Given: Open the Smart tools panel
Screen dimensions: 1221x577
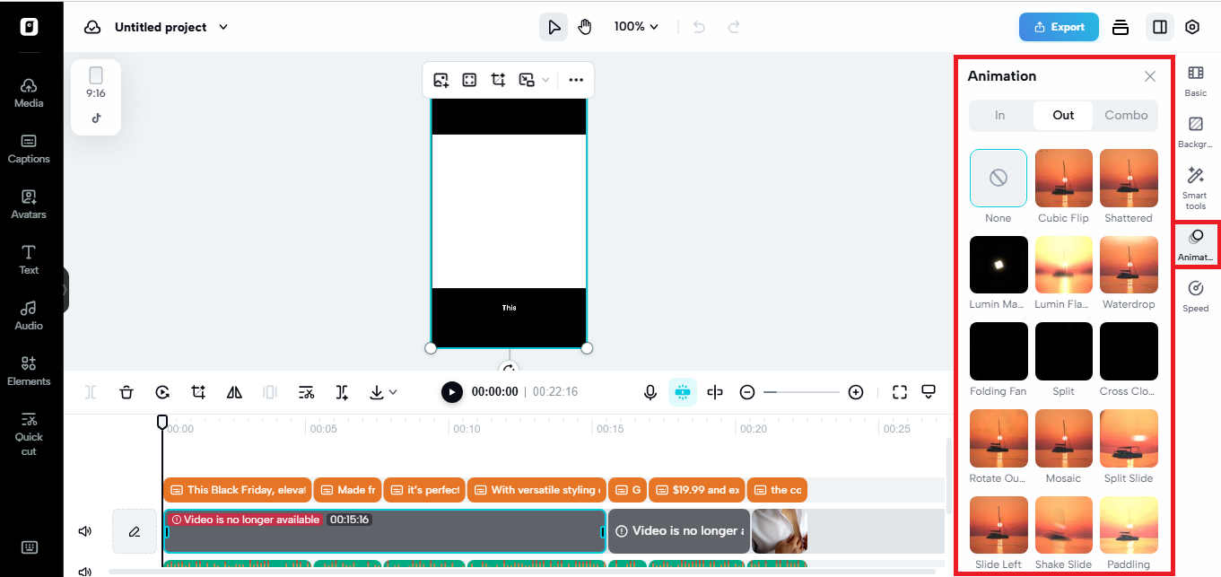Looking at the screenshot, I should click(x=1195, y=186).
